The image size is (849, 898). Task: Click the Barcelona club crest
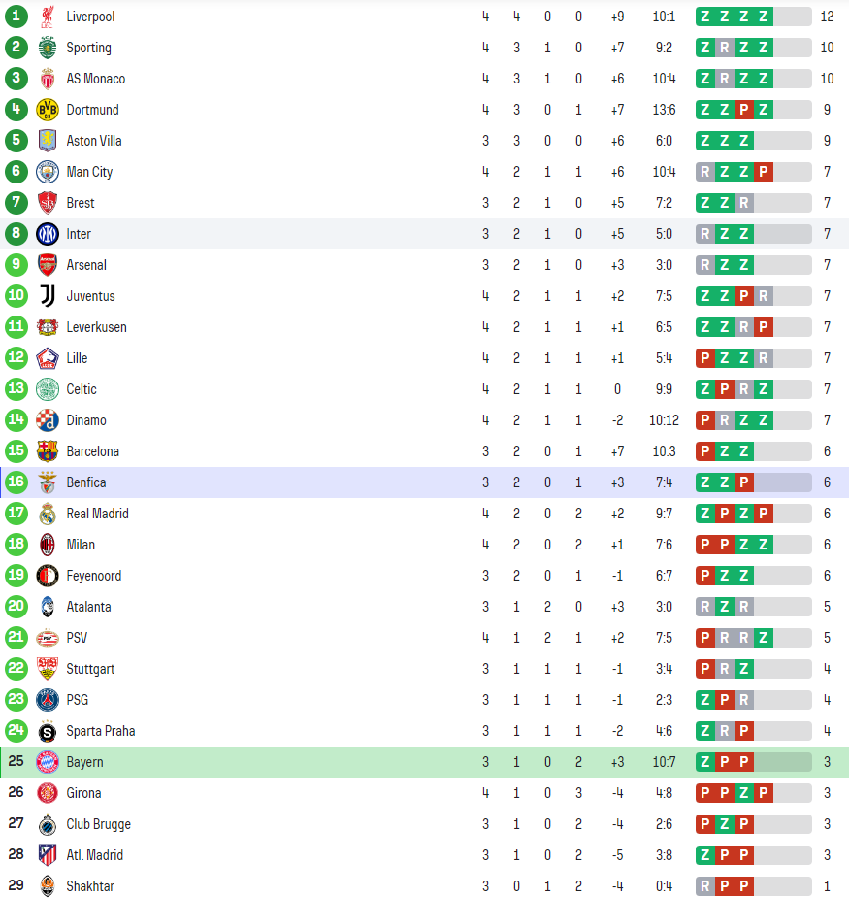click(48, 451)
